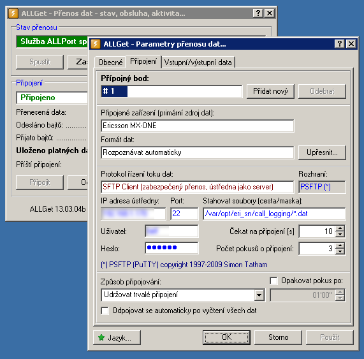Click the Upřesnit... button
Viewport: 364px width, 359px height.
[322, 152]
